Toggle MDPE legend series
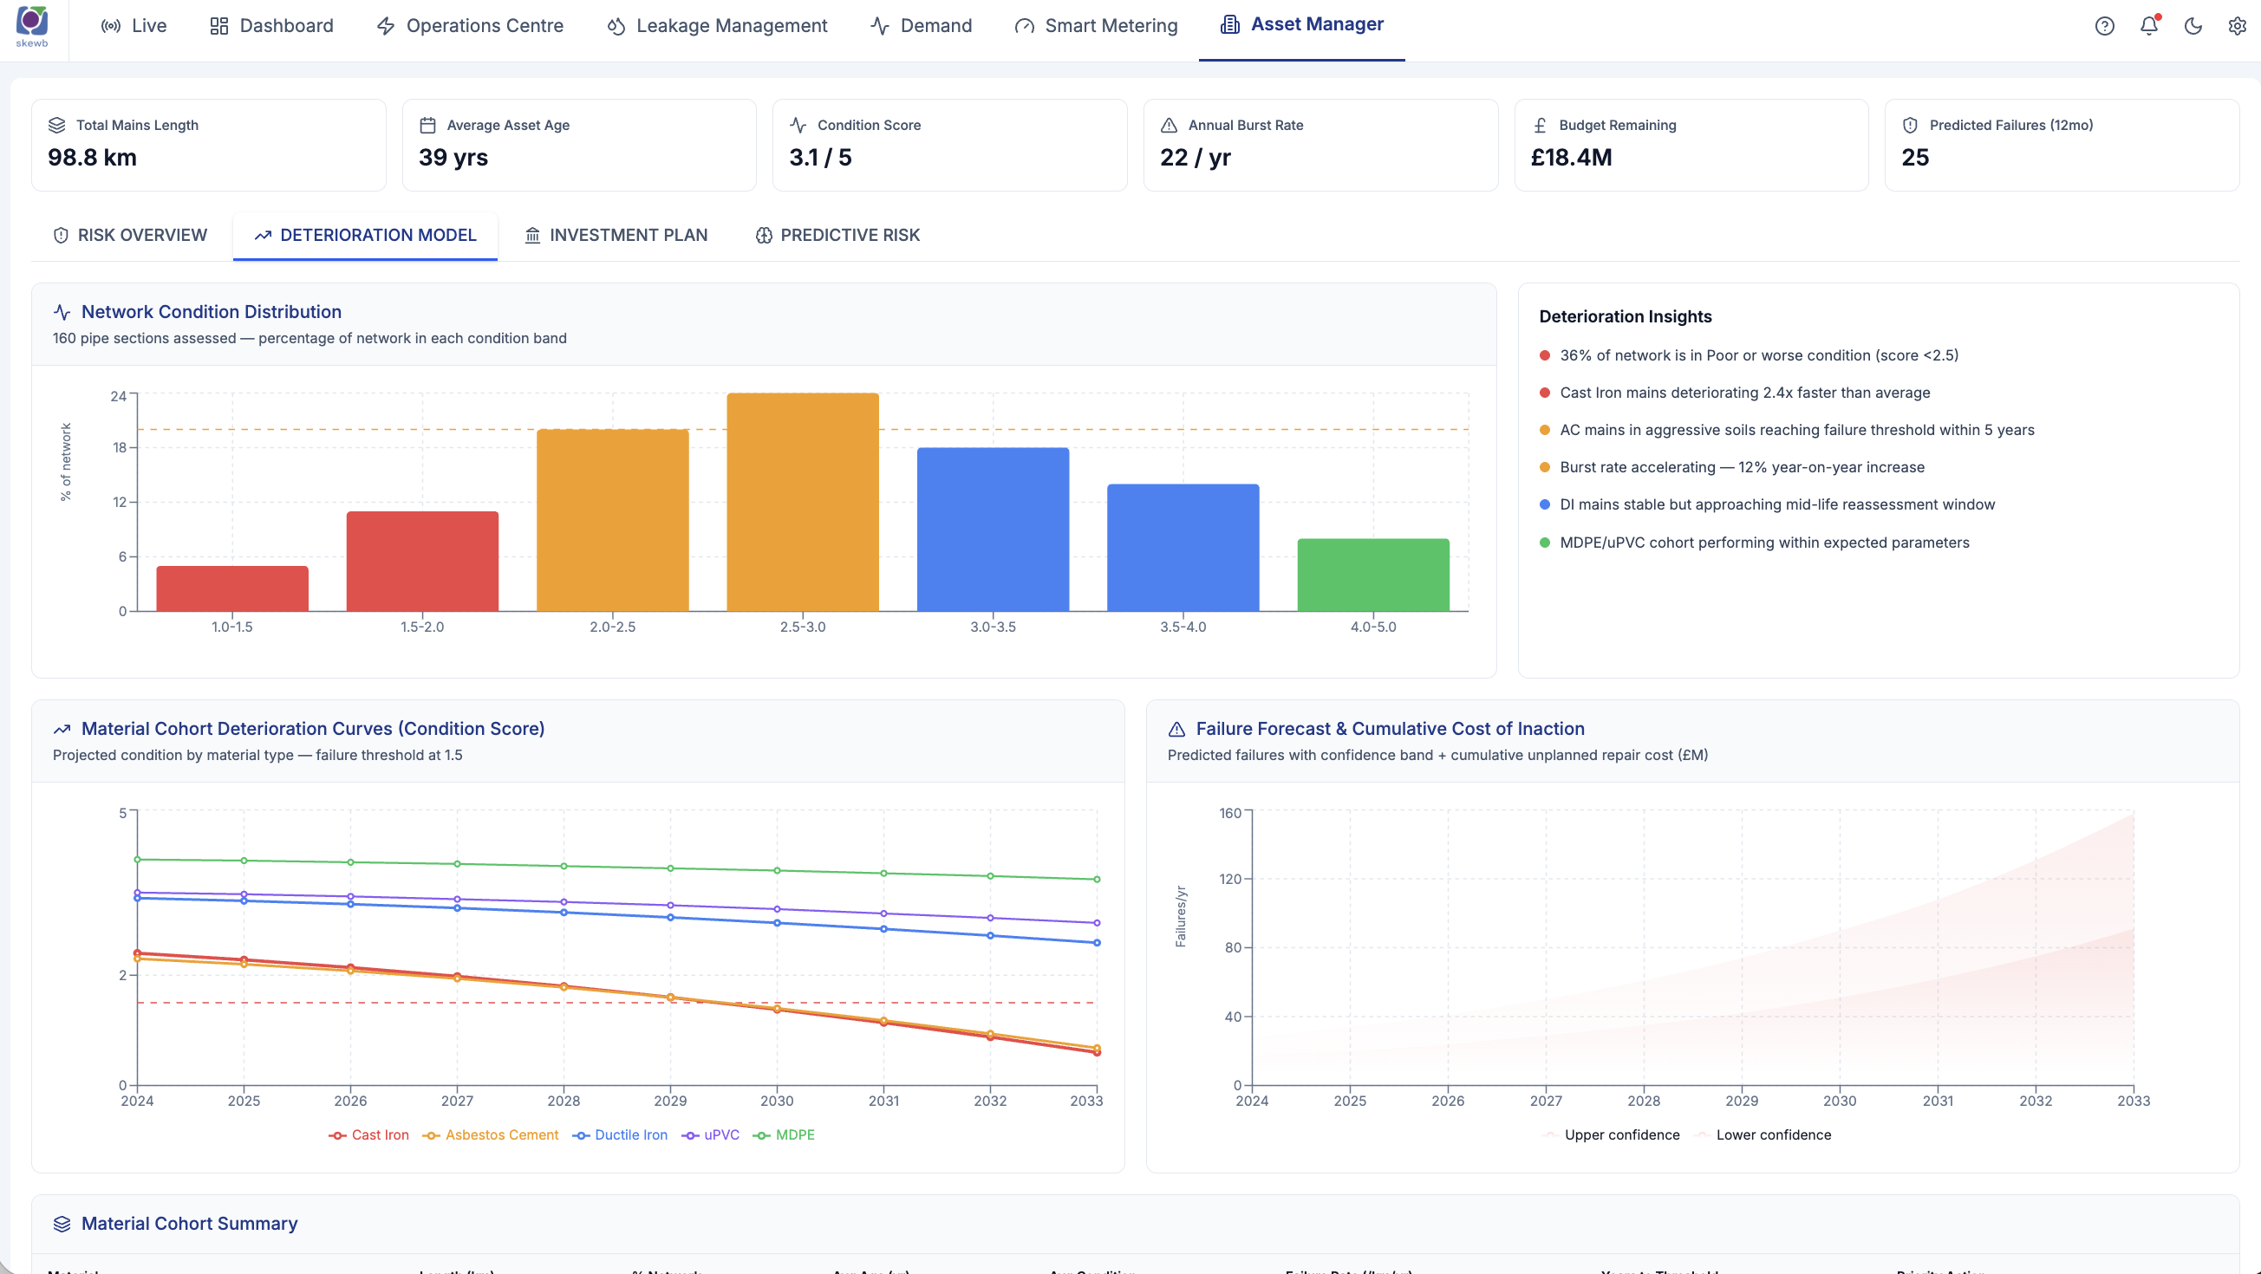 (785, 1134)
